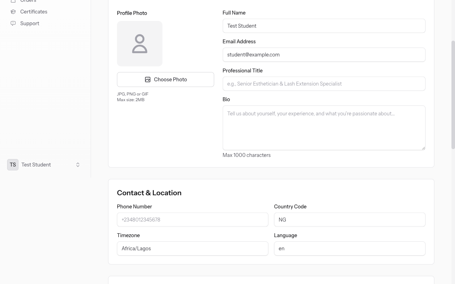Screen dimensions: 455x284
Task: Click the Orders icon in the sidebar
Action: [13, 1]
